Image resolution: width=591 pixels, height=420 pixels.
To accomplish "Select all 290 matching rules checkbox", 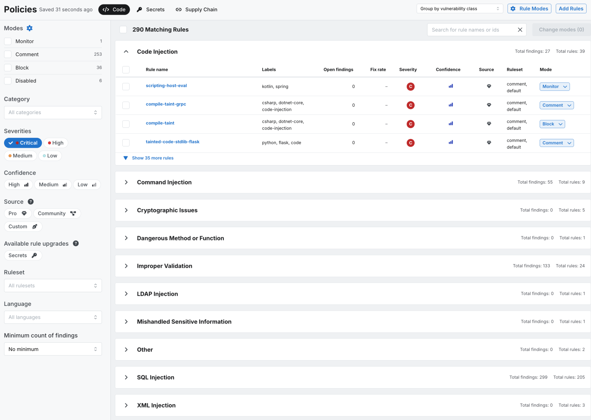I will click(x=123, y=30).
